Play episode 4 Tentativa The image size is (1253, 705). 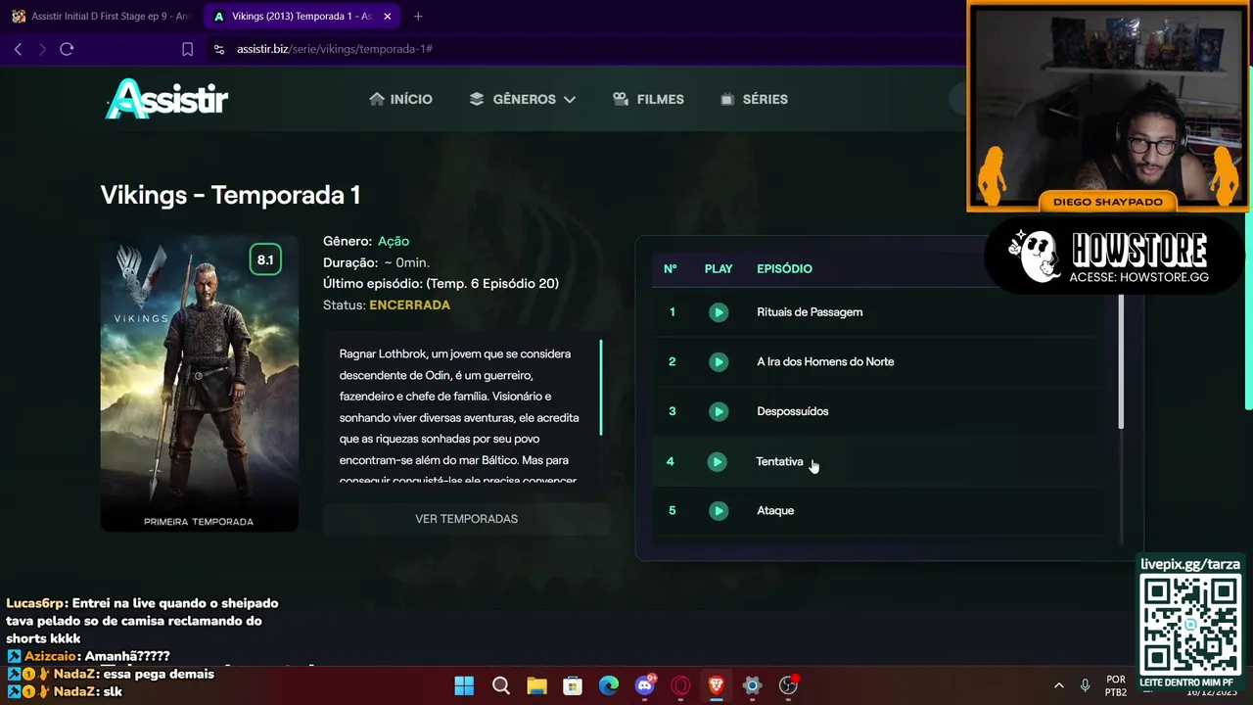(x=718, y=462)
